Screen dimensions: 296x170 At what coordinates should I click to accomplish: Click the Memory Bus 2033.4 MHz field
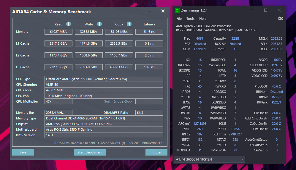(x=58, y=113)
